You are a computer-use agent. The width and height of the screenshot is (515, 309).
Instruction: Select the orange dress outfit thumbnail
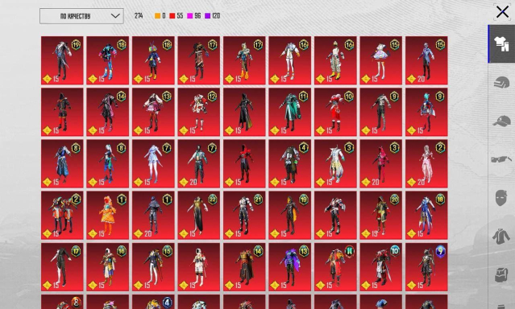point(108,215)
